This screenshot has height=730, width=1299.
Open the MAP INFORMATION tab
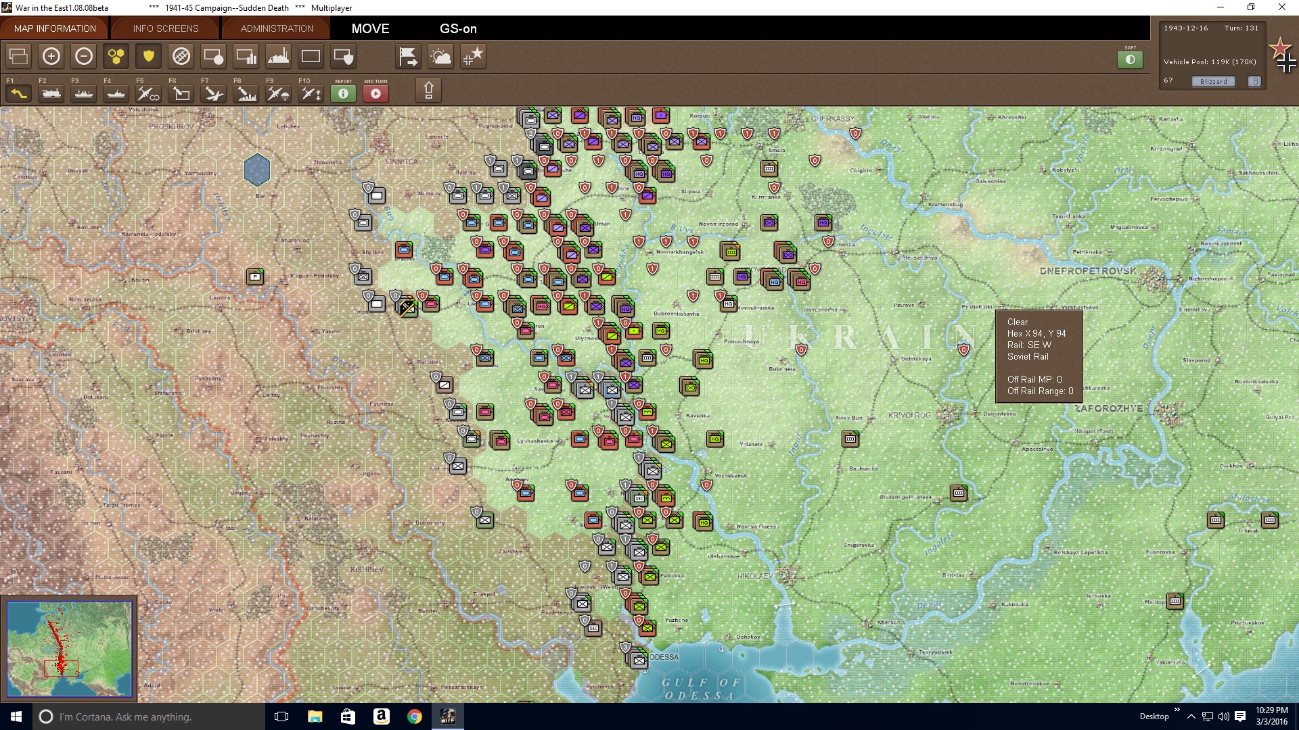pos(55,28)
